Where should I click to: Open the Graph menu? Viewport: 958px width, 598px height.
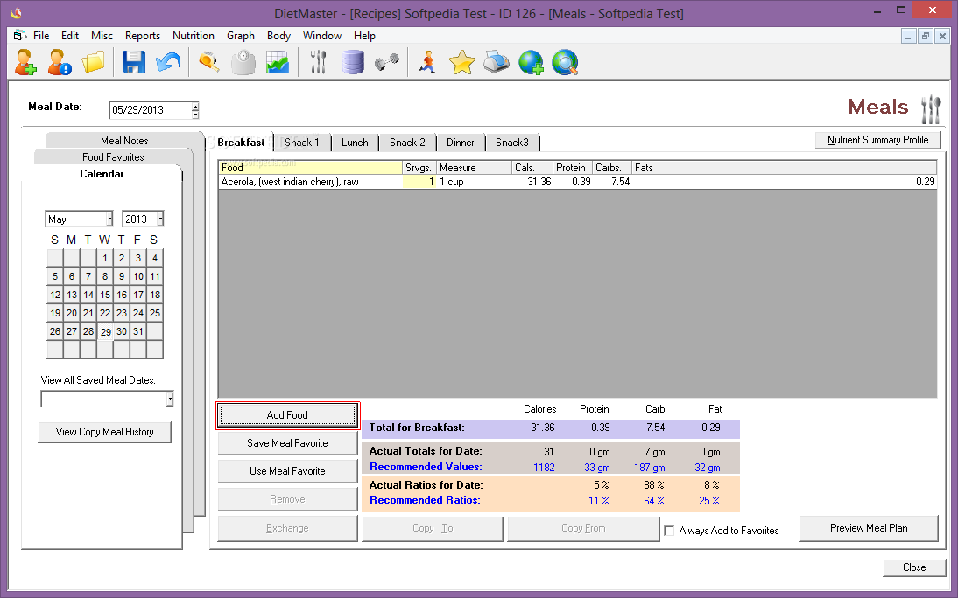click(x=240, y=35)
